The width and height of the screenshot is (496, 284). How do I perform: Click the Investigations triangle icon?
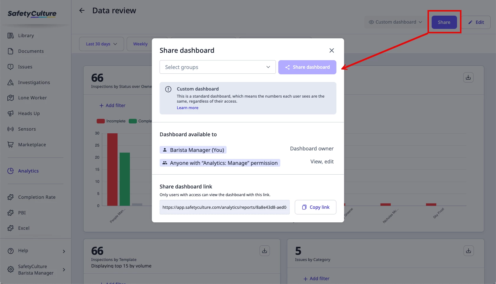tap(11, 83)
